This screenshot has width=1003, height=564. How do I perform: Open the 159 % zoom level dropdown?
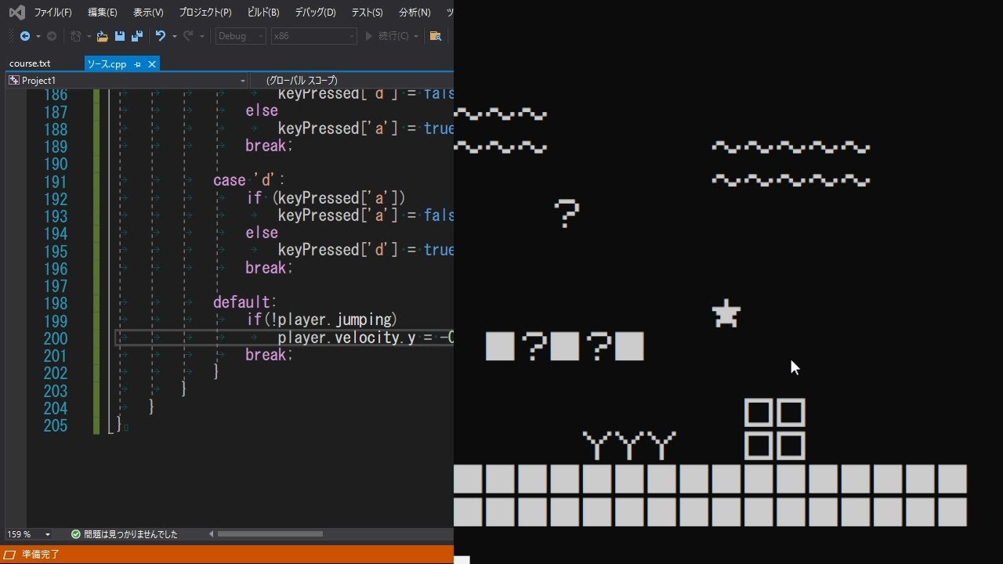click(28, 534)
